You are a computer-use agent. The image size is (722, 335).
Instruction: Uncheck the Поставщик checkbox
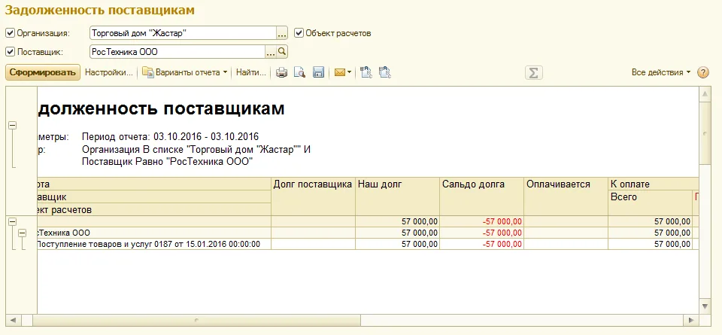10,52
